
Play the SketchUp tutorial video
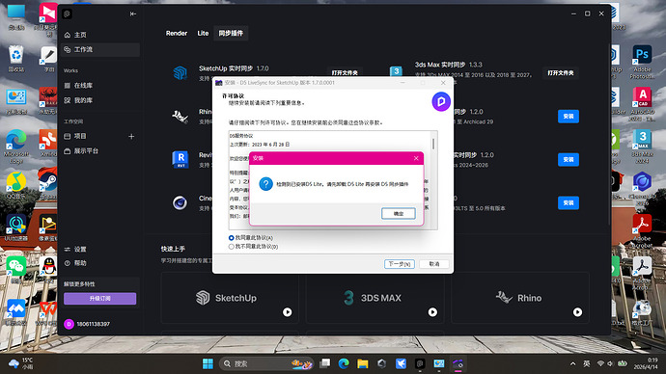[287, 312]
